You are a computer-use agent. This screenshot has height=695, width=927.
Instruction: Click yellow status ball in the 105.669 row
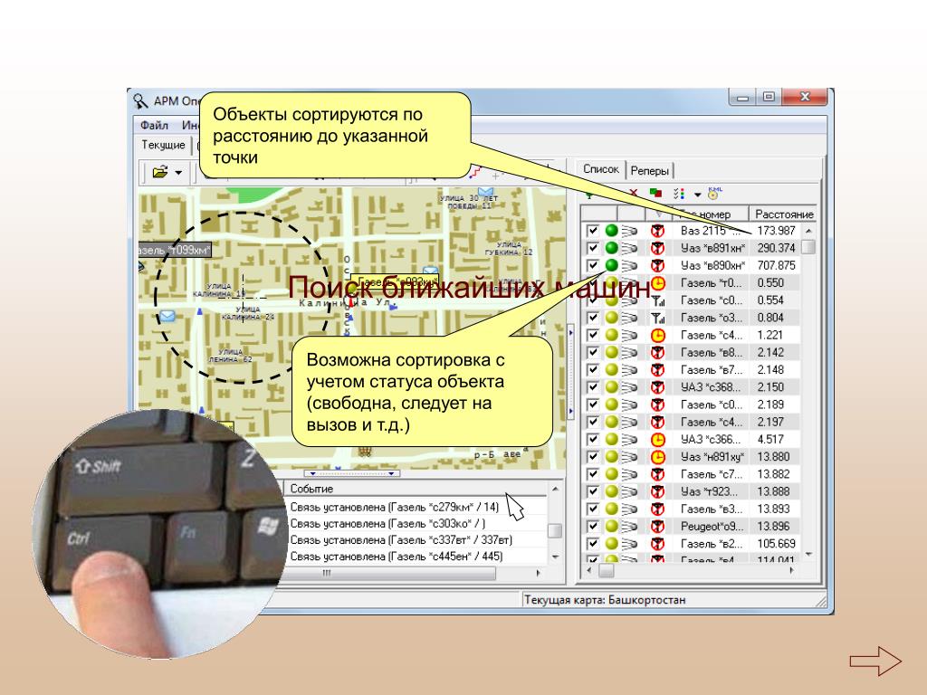[611, 544]
